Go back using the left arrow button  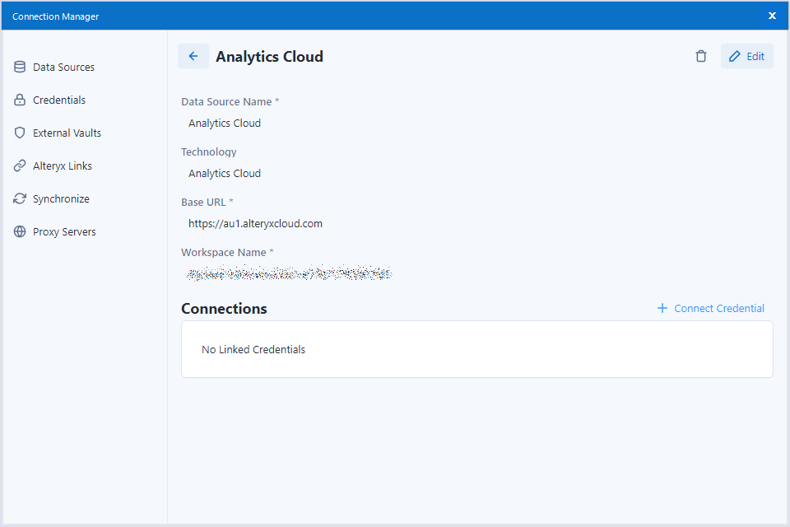[193, 56]
